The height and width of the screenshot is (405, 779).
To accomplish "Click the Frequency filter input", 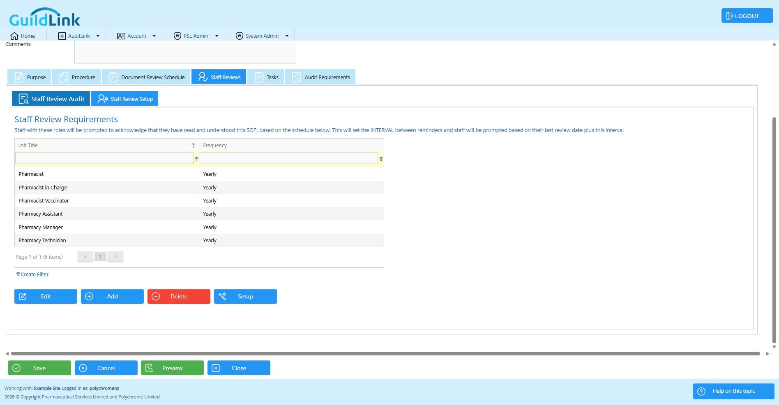I will [288, 158].
